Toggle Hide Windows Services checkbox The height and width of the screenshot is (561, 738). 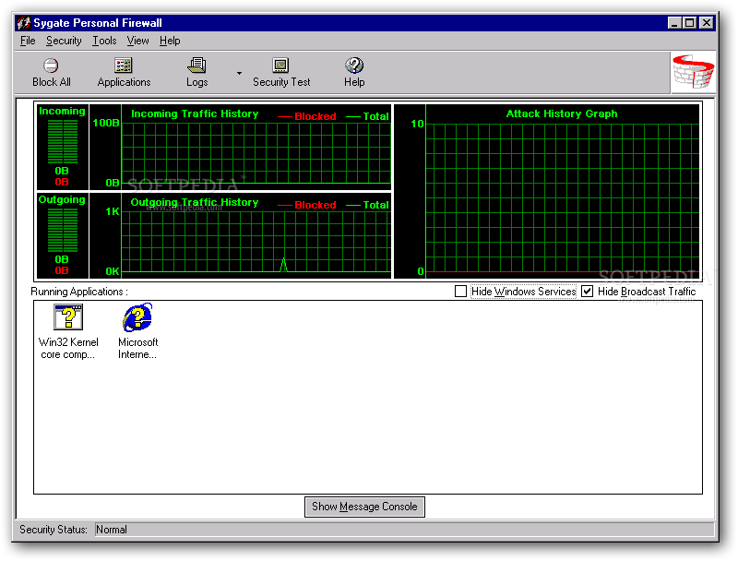tap(460, 292)
